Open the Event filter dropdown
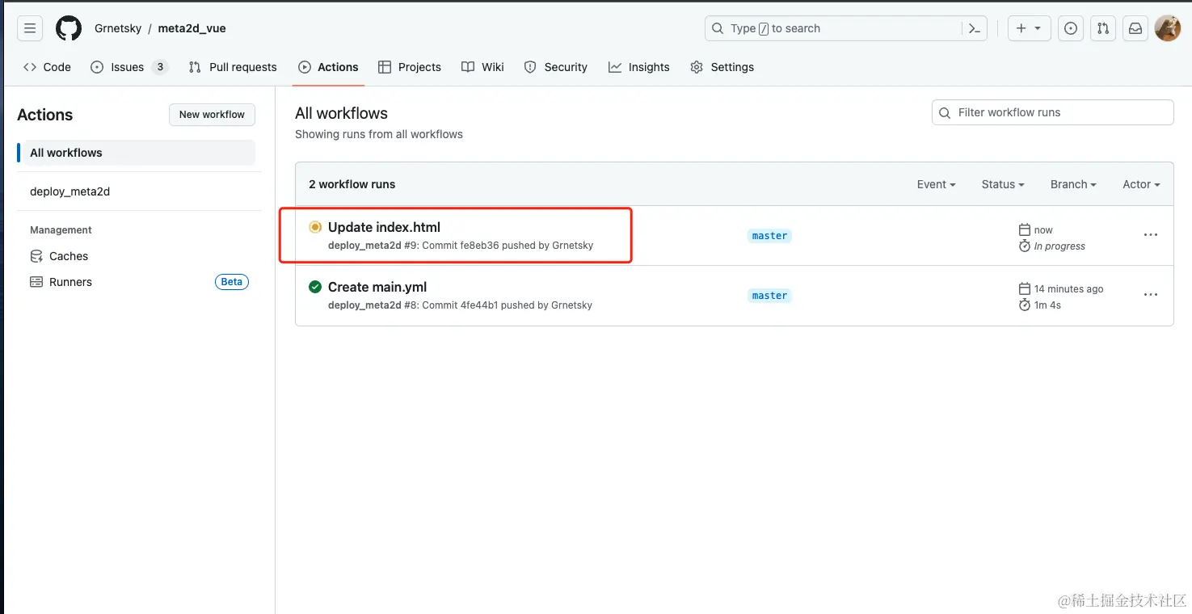 pos(936,184)
